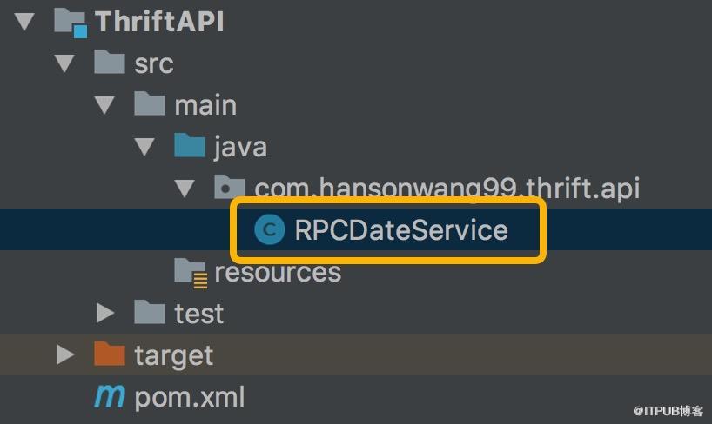Expand the target folder arrow
Screen dimensions: 712x424
[65, 354]
